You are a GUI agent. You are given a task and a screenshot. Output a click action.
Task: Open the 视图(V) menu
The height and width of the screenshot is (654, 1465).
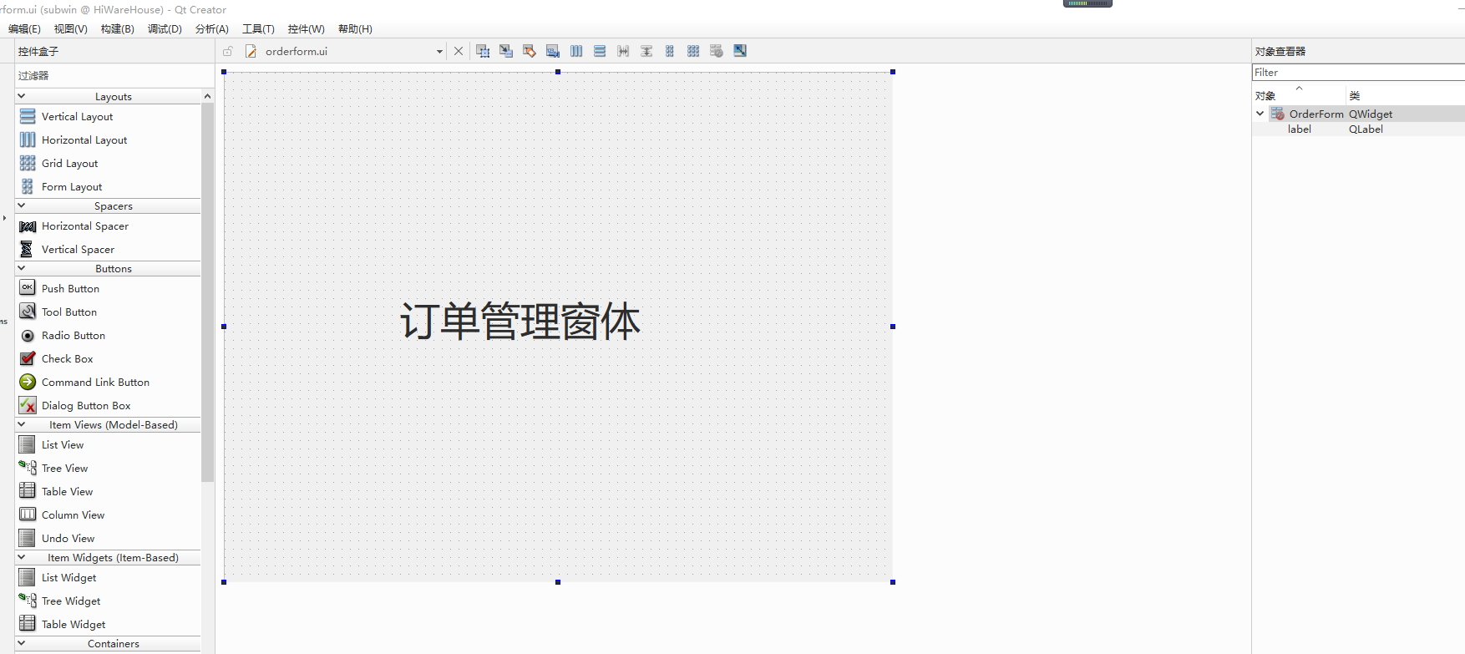coord(70,28)
